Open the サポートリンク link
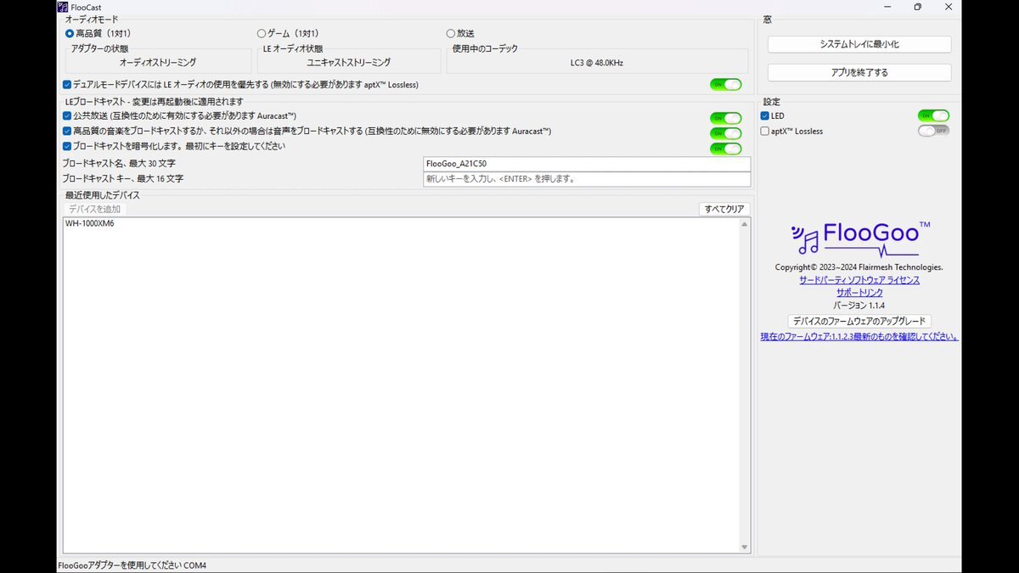The image size is (1019, 573). (x=859, y=292)
